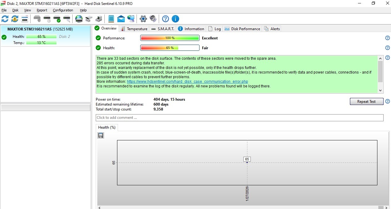The image size is (391, 209).
Task: Click the globe disk toolbar icon
Action: [x=79, y=19]
